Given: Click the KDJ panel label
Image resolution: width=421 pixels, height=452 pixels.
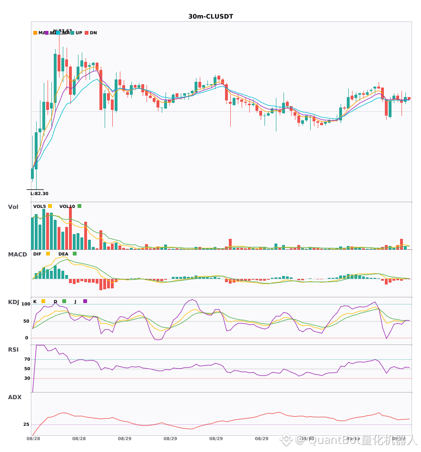Looking at the screenshot, I should click(x=13, y=302).
